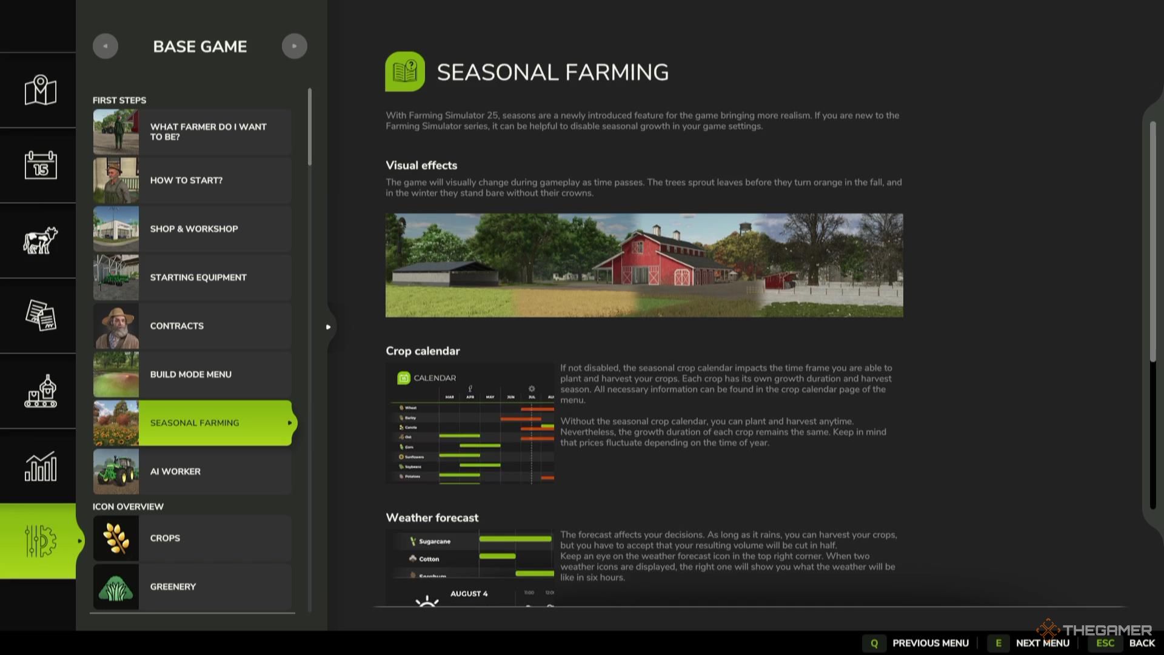The image size is (1164, 655).
Task: Click the Seasonal Farming help book icon
Action: click(x=405, y=72)
